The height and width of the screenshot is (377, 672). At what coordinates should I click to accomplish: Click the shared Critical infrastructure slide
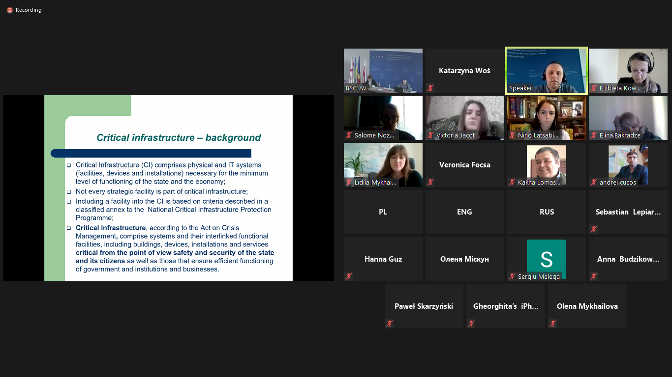coord(168,188)
